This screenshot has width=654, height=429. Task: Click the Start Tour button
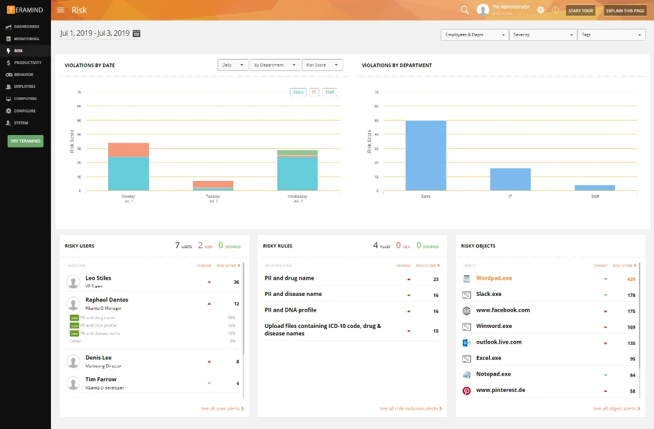pyautogui.click(x=580, y=11)
